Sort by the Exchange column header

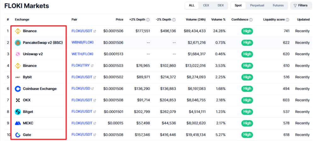[22, 20]
